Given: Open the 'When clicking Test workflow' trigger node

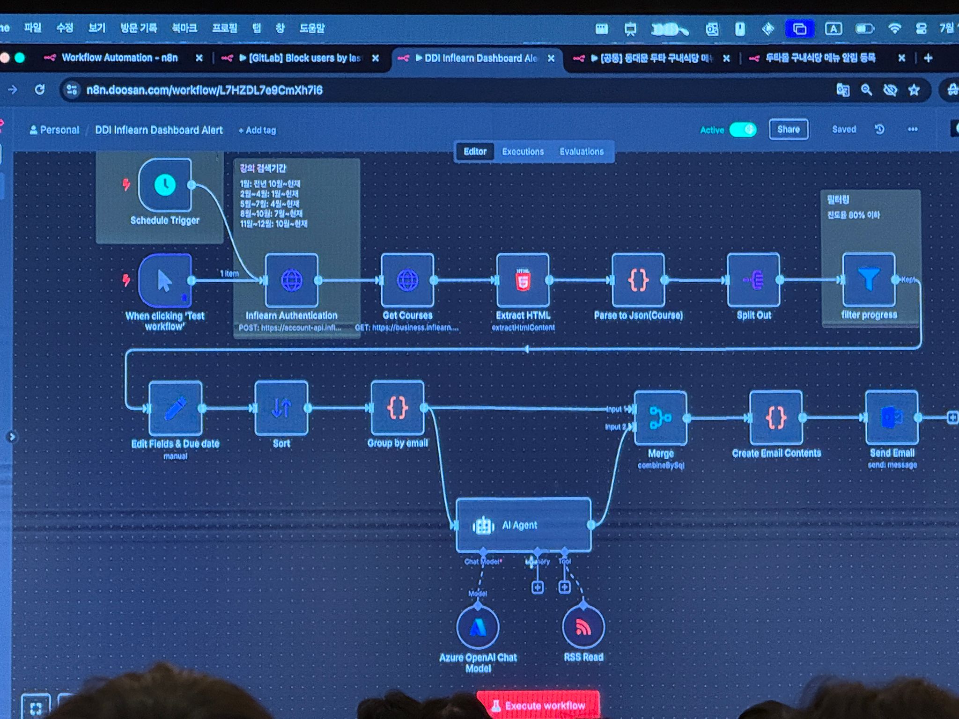Looking at the screenshot, I should tap(165, 280).
